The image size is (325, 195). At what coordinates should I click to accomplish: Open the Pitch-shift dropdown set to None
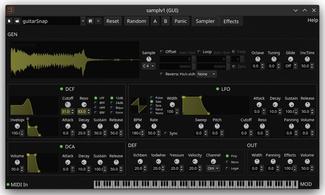tap(206, 74)
